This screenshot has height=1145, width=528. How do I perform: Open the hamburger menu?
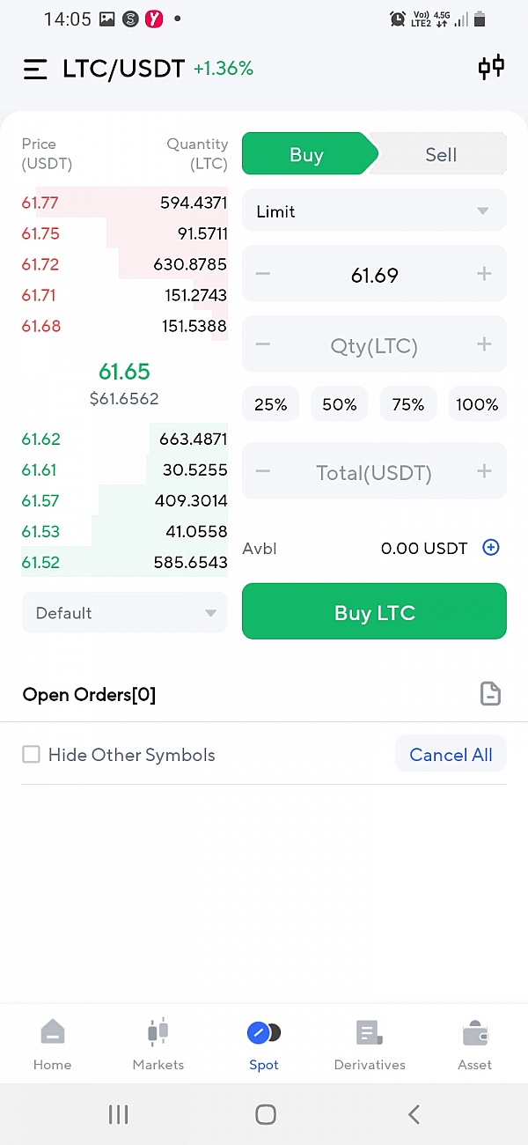(35, 69)
